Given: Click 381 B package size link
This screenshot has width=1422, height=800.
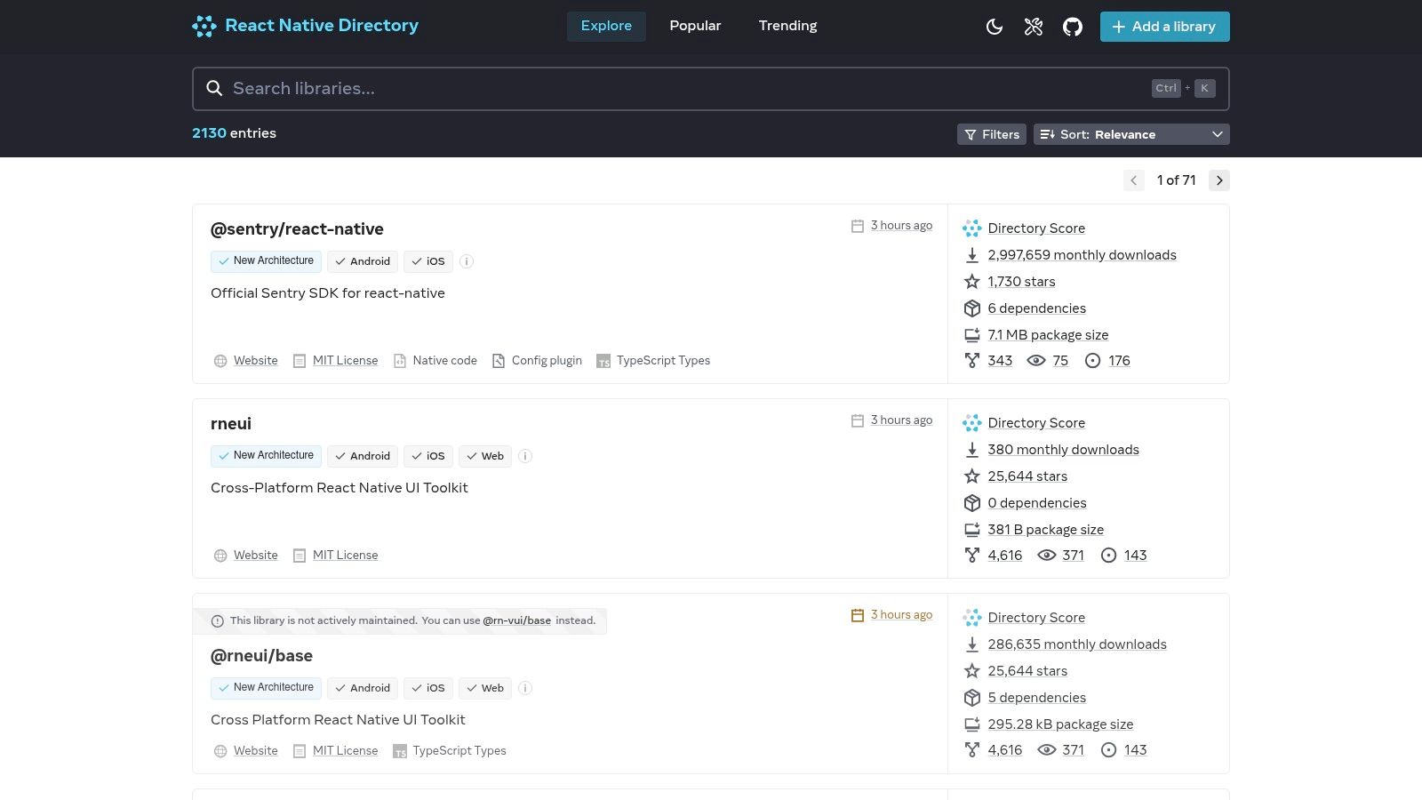Looking at the screenshot, I should click(1045, 530).
